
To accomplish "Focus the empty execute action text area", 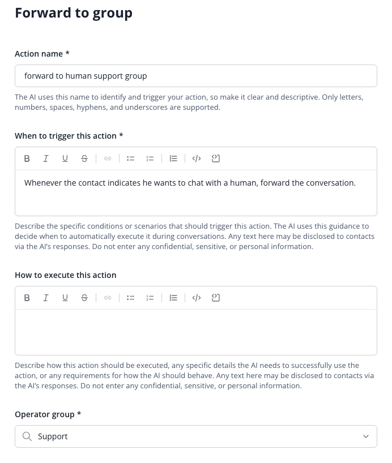I will click(x=196, y=332).
